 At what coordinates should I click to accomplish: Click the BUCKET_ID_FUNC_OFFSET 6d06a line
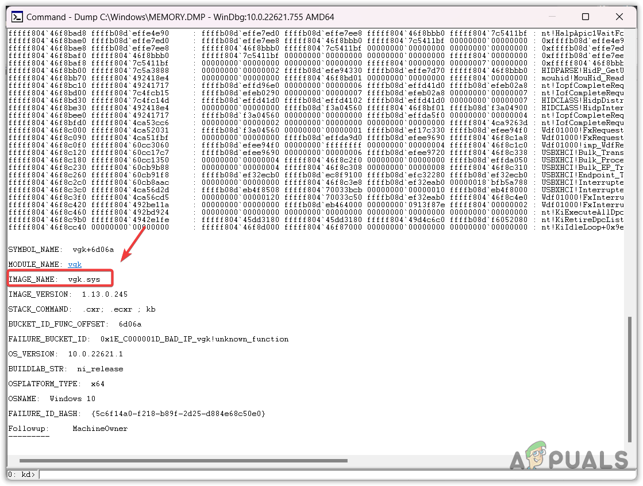[x=75, y=324]
